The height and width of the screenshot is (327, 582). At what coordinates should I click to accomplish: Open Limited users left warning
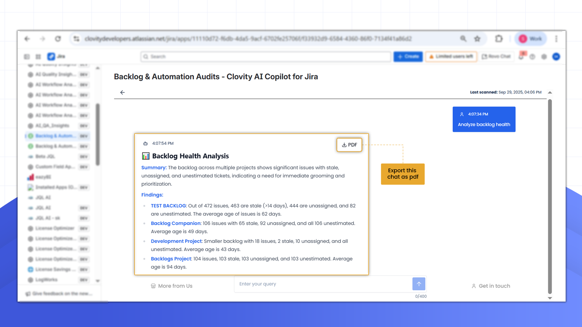[451, 57]
